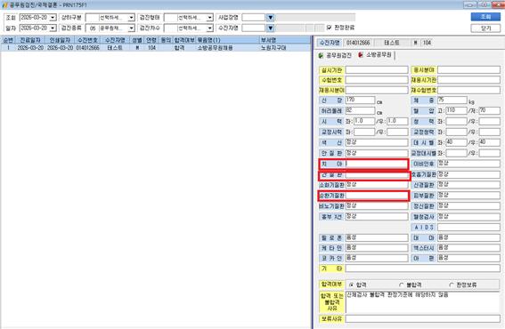Click the 사업장명 lookup arrow icon
This screenshot has width=505, height=329.
(271, 18)
